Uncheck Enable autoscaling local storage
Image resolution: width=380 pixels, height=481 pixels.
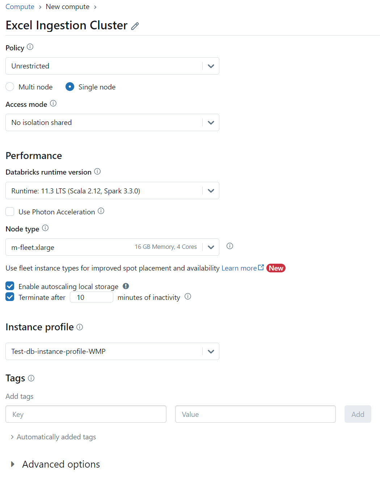pos(10,286)
